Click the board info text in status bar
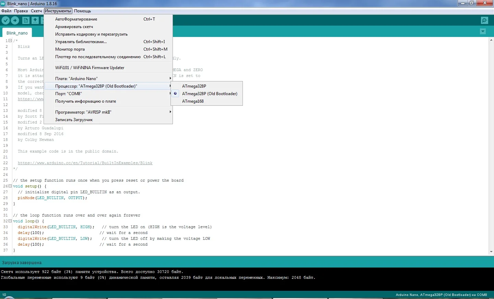The image size is (494, 299). pyautogui.click(x=441, y=295)
